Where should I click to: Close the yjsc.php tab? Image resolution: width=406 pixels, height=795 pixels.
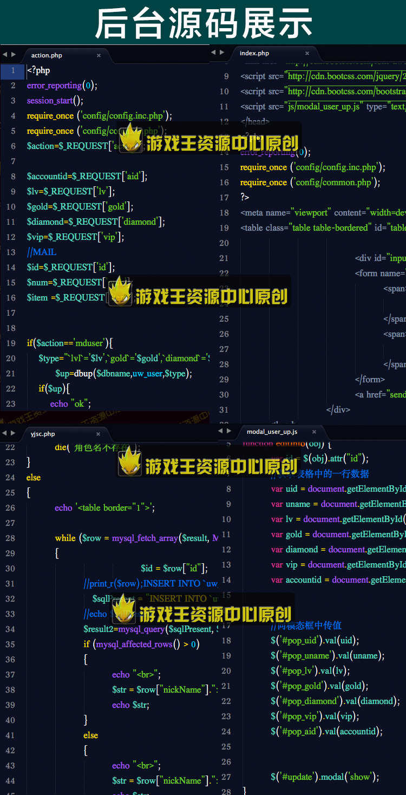click(x=99, y=434)
